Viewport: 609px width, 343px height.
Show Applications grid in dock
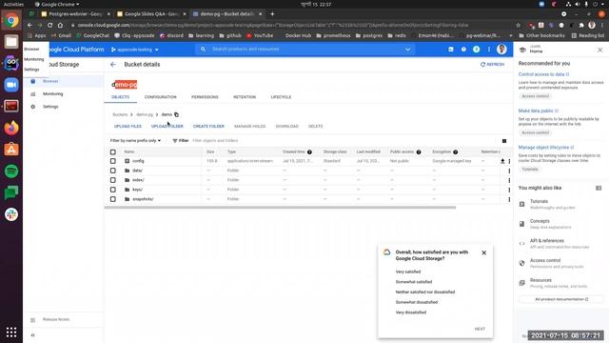(x=11, y=333)
